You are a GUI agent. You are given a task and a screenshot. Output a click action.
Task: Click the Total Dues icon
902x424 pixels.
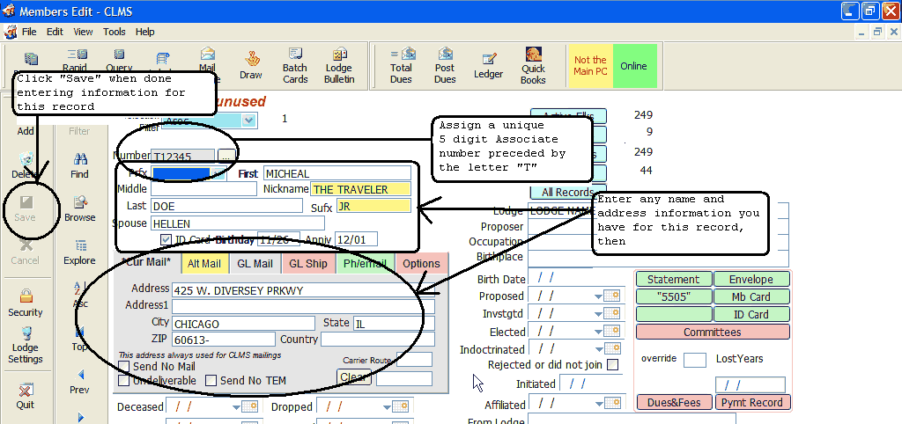[x=402, y=64]
